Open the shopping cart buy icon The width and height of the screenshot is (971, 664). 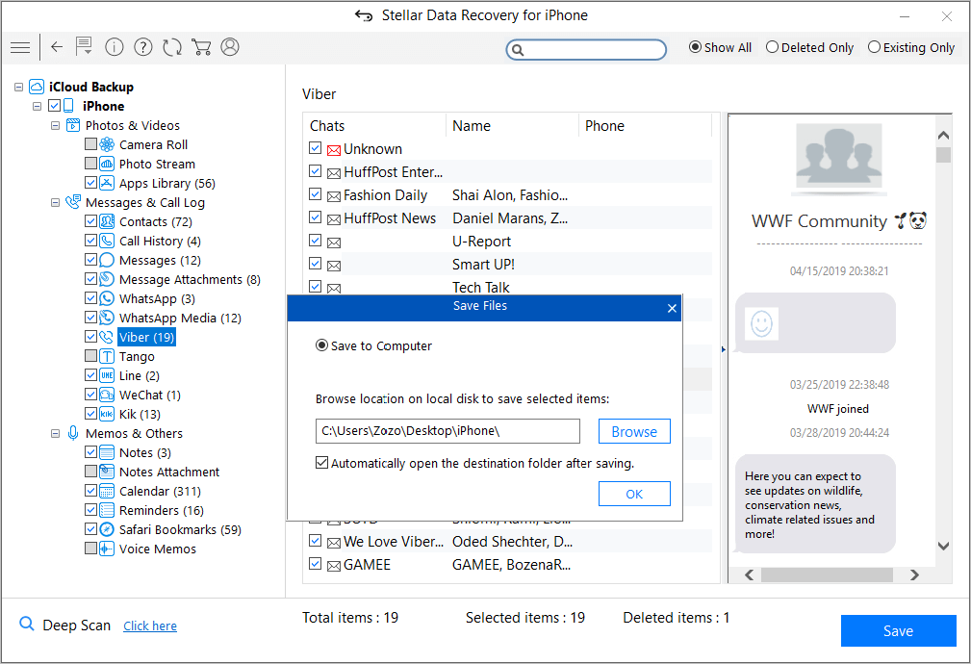tap(201, 47)
